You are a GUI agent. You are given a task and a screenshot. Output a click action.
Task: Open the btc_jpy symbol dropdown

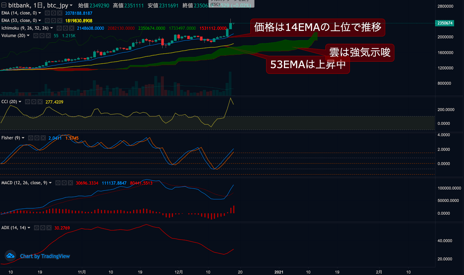click(x=71, y=6)
